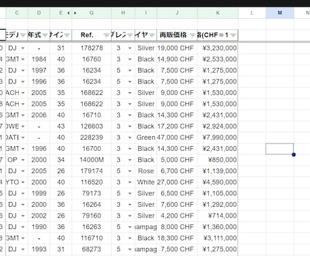Select the year cell 2006

pyautogui.click(x=39, y=115)
